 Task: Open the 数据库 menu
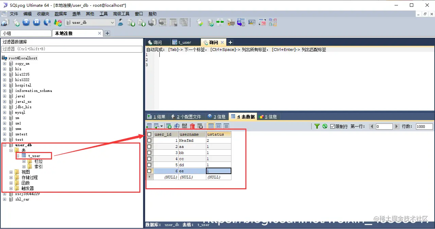(x=61, y=14)
